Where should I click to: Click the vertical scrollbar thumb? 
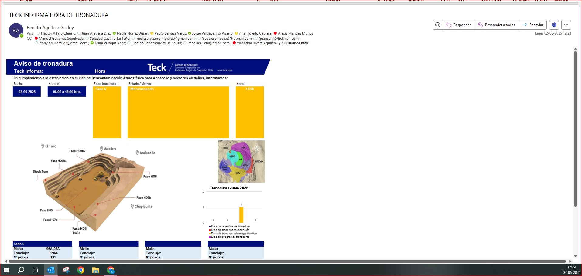pyautogui.click(x=575, y=129)
